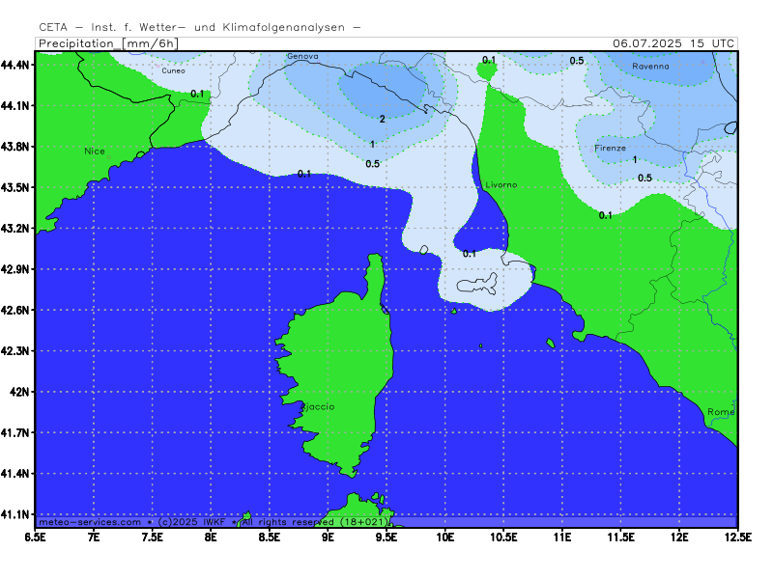Click the Firenze city label
Viewport: 773px width, 579px height.
pos(611,148)
